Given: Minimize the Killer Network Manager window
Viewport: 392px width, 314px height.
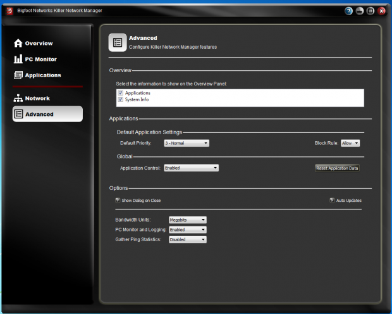Looking at the screenshot, I should click(x=359, y=11).
